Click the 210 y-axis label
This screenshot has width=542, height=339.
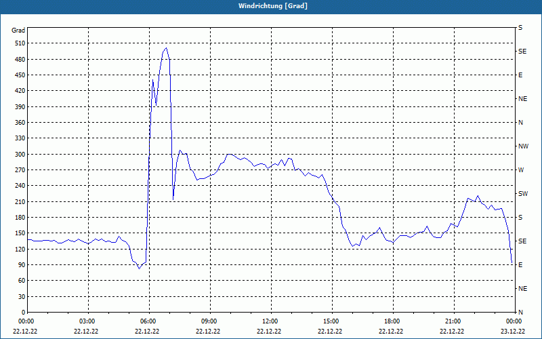pos(21,201)
